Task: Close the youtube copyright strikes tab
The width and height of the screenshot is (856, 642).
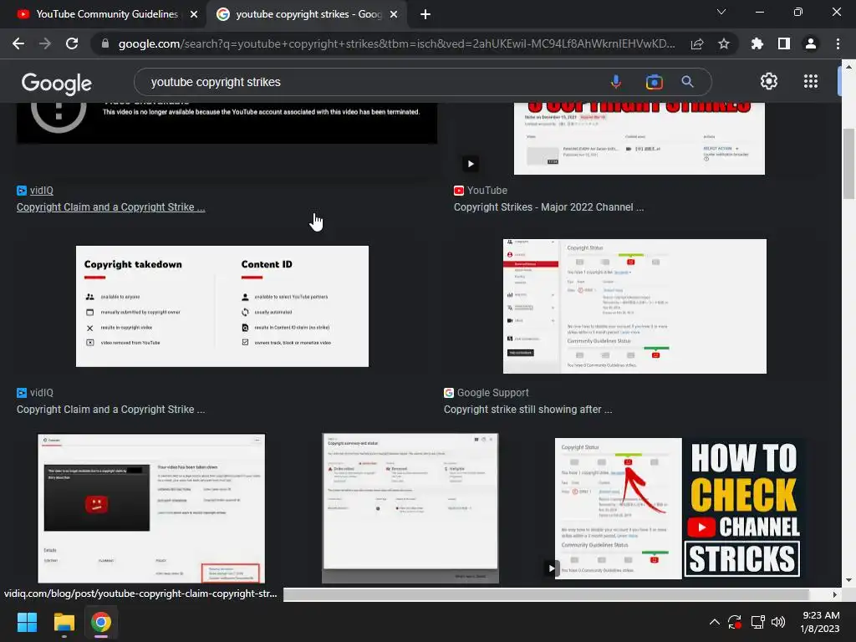Action: [394, 14]
